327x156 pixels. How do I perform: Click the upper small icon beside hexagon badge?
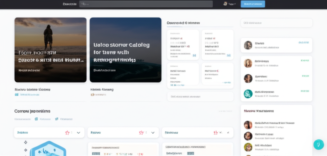[x=26, y=142]
